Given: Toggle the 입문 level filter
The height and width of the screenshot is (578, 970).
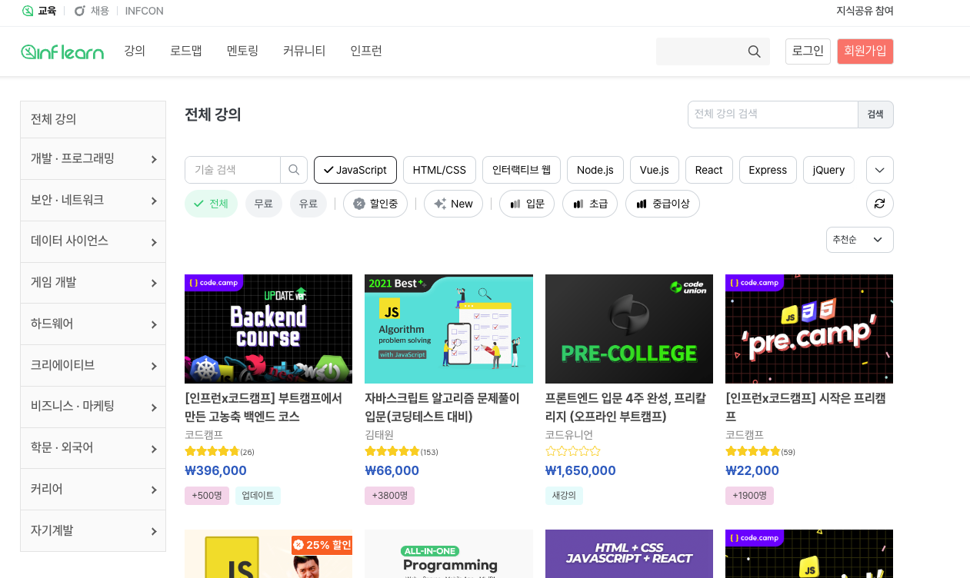Looking at the screenshot, I should [527, 204].
